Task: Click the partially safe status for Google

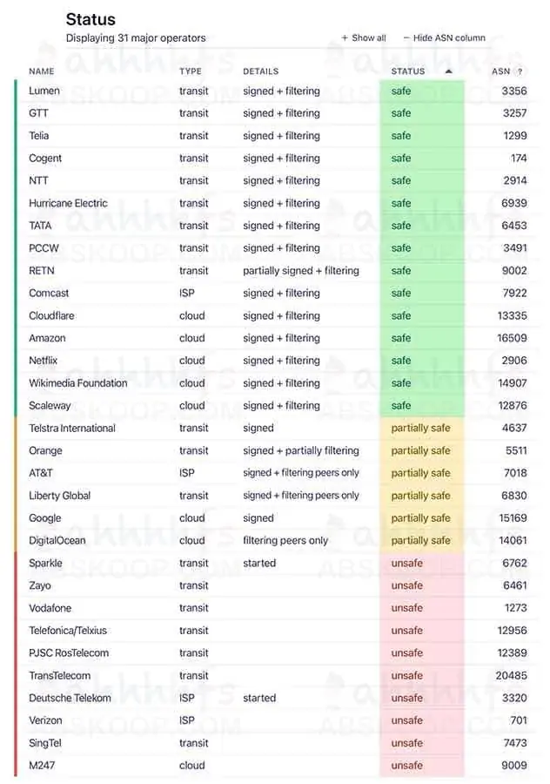Action: pyautogui.click(x=420, y=518)
